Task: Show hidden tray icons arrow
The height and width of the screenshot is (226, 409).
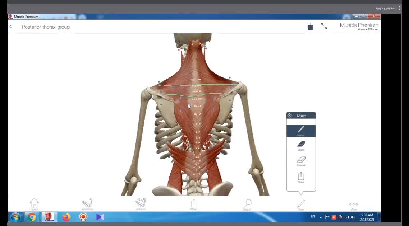Action: click(x=321, y=217)
